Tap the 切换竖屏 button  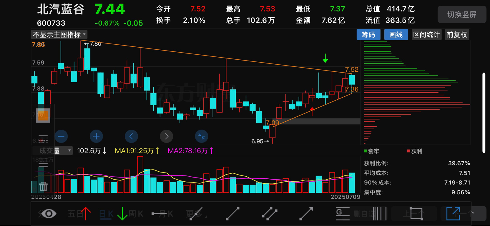462,14
